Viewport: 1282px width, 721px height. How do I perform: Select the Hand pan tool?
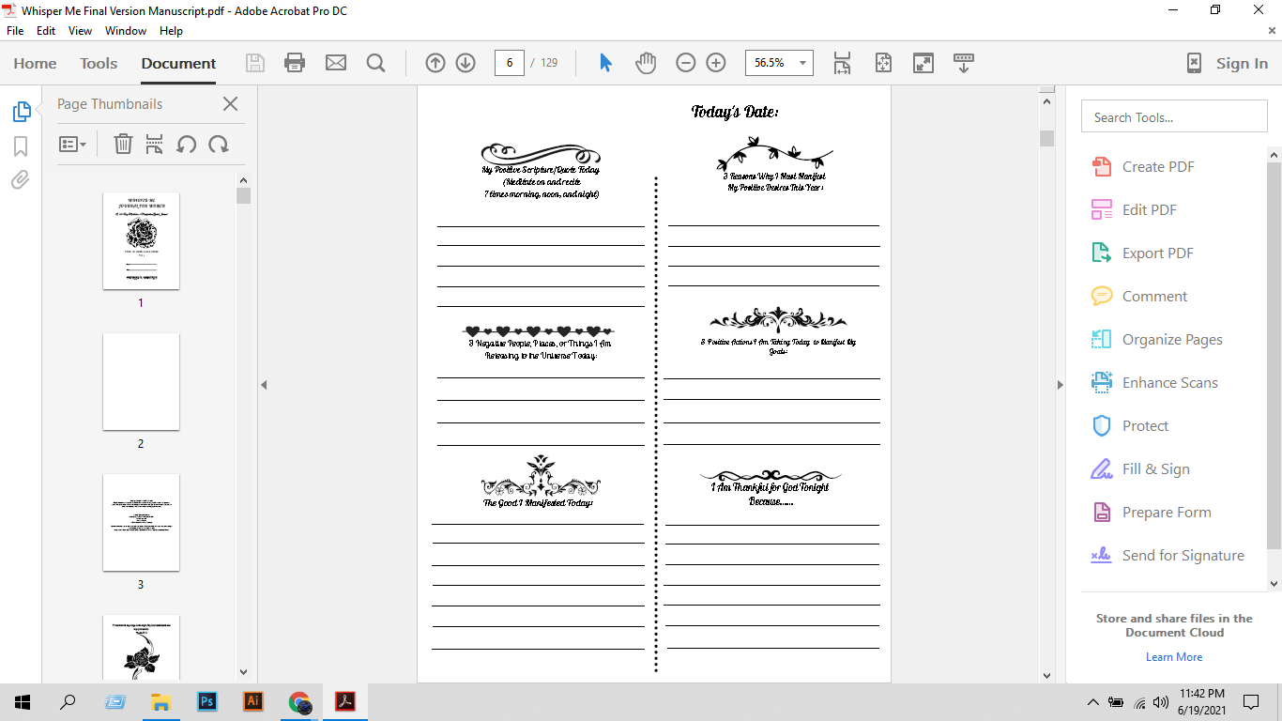point(646,63)
